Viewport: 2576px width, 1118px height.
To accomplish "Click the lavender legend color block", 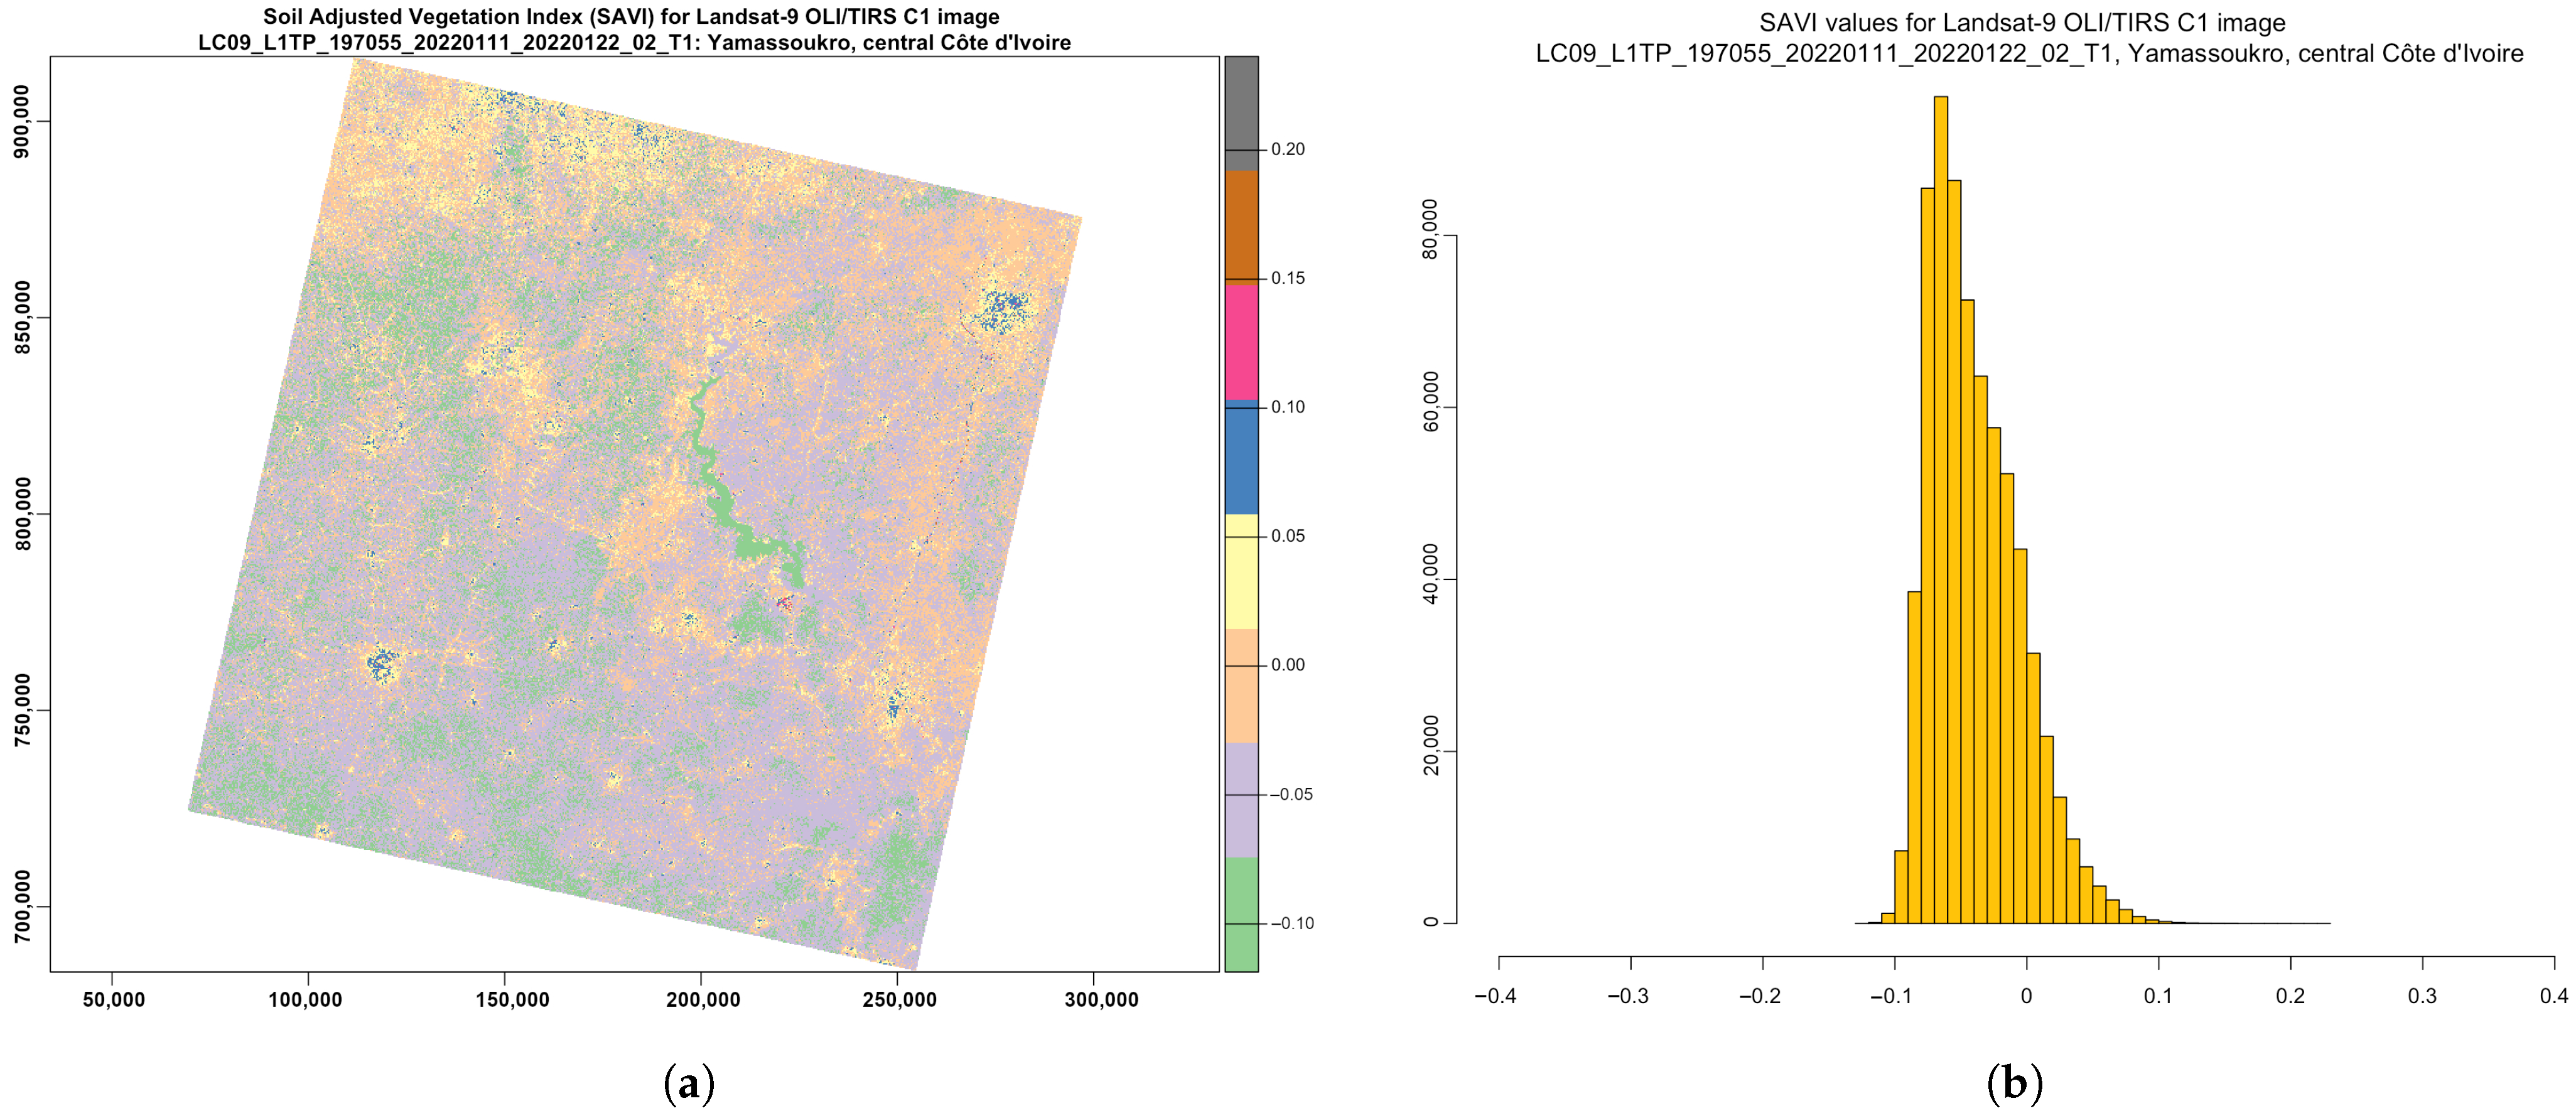I will [1241, 799].
